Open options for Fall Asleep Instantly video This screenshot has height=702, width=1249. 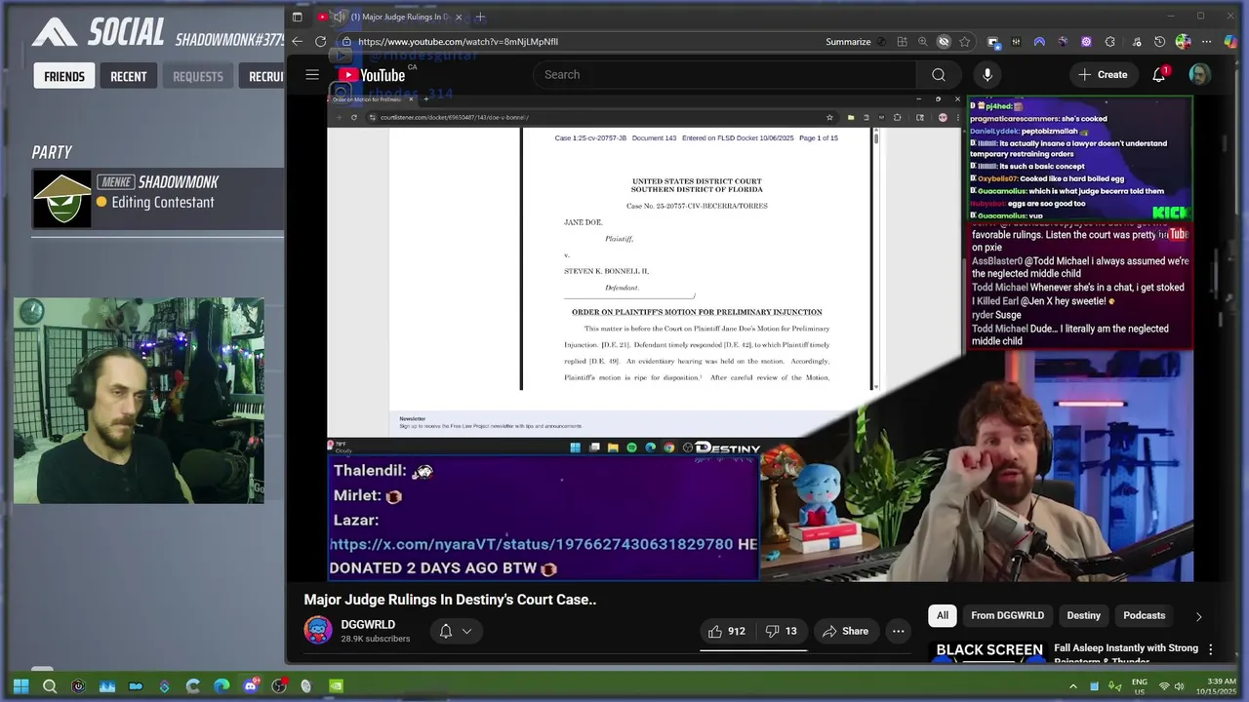point(1211,649)
